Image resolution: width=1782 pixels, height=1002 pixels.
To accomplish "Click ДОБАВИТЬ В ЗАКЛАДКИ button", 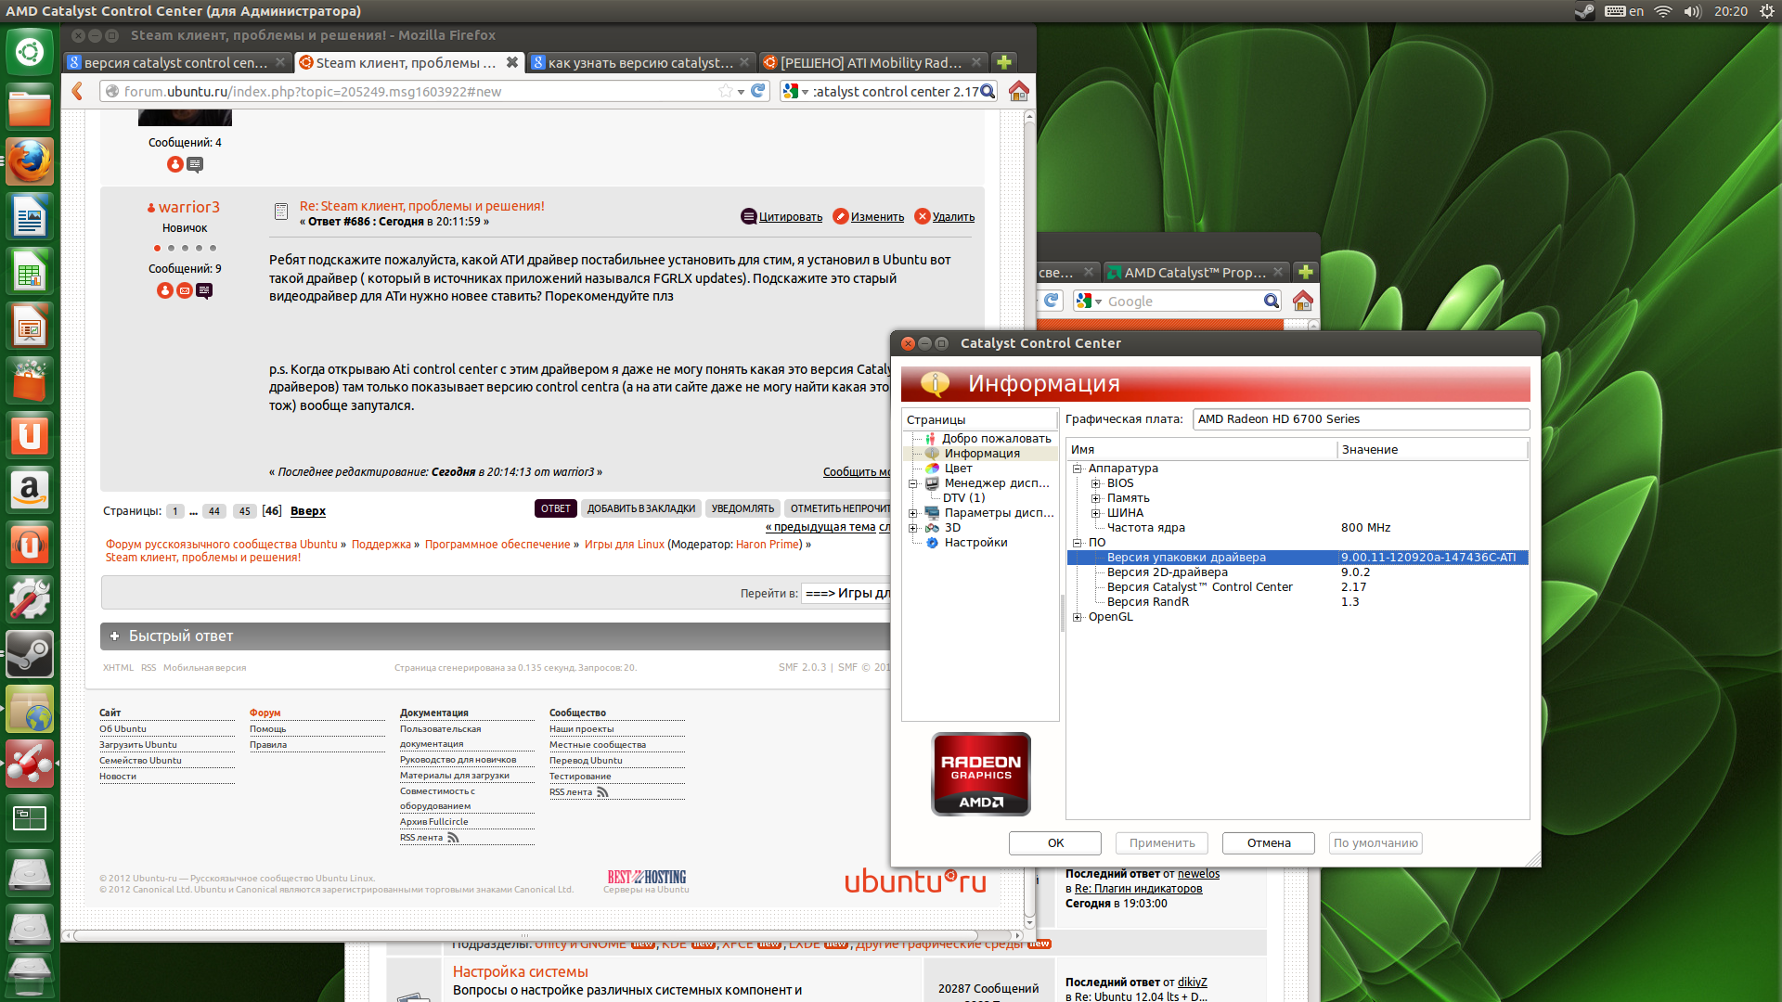I will 641,508.
